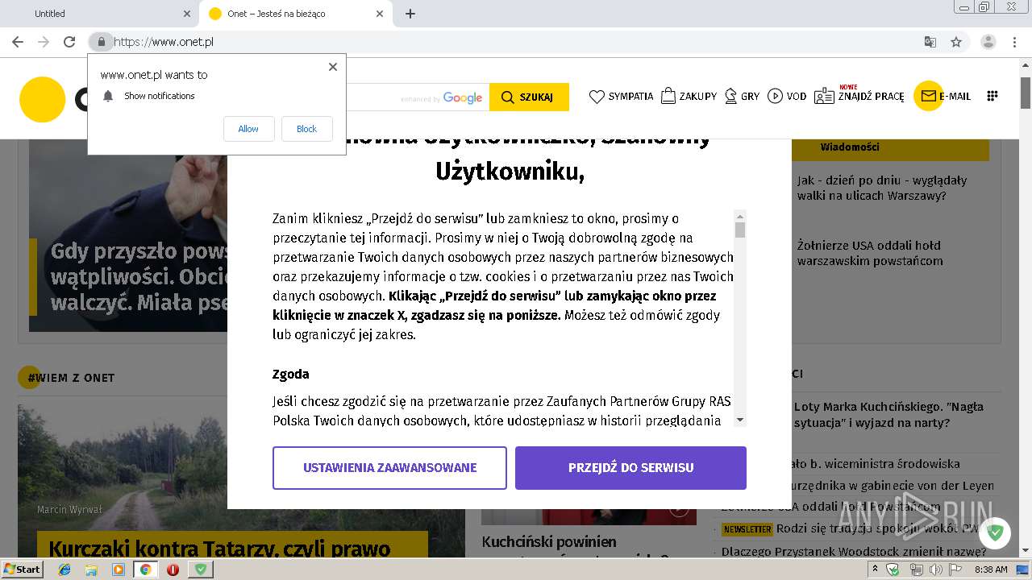Click the padlock site info icon
Image resolution: width=1032 pixels, height=580 pixels.
tap(101, 42)
